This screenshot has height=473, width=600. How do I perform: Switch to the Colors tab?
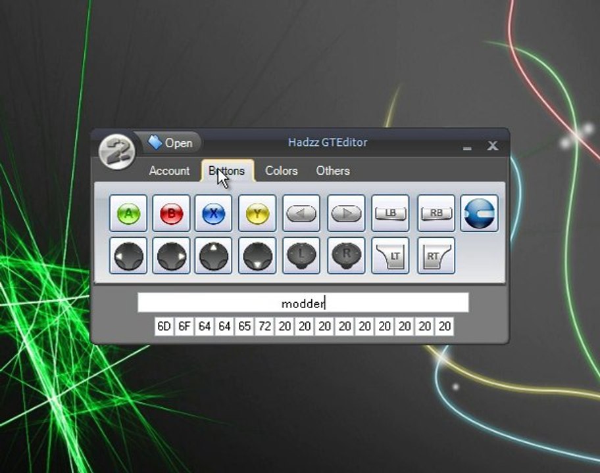pyautogui.click(x=282, y=171)
